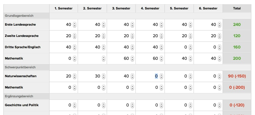Click the Total column header

click(237, 9)
